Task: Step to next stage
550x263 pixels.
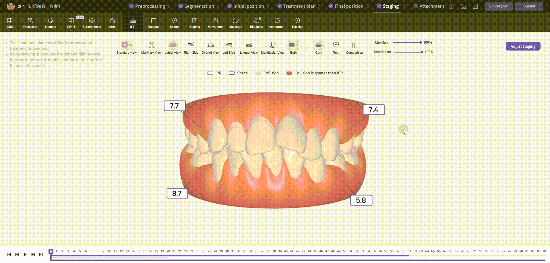Action: coord(33,254)
